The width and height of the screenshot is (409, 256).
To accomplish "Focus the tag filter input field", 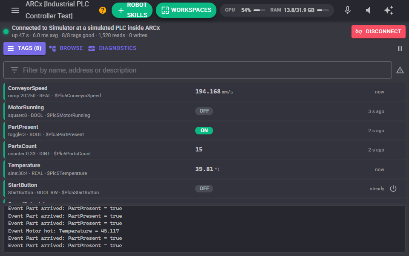I will coord(197,70).
